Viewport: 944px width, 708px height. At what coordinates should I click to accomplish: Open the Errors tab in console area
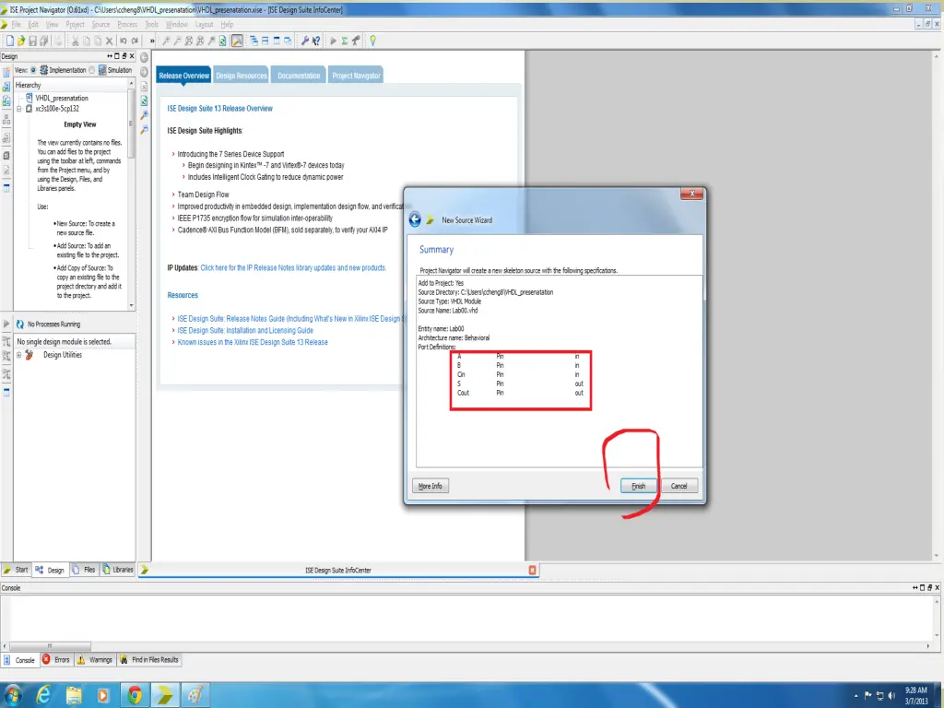pos(56,660)
